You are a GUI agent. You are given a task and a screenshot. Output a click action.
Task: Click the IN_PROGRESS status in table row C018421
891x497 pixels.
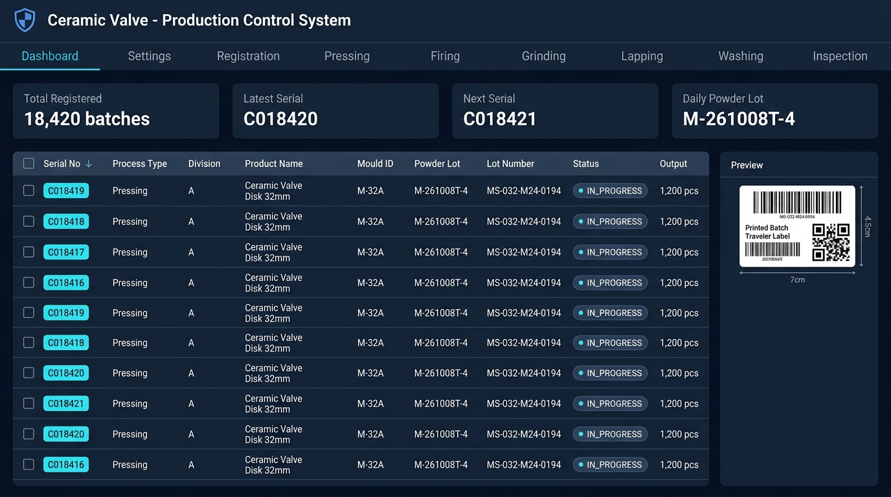pyautogui.click(x=610, y=404)
